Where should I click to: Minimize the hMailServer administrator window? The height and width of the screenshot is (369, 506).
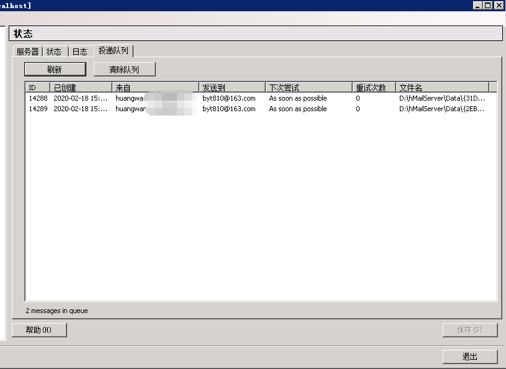[x=477, y=6]
